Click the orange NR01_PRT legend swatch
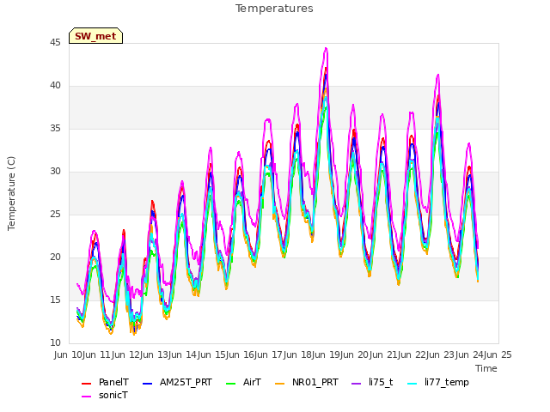This screenshot has height=412, width=550. click(280, 384)
